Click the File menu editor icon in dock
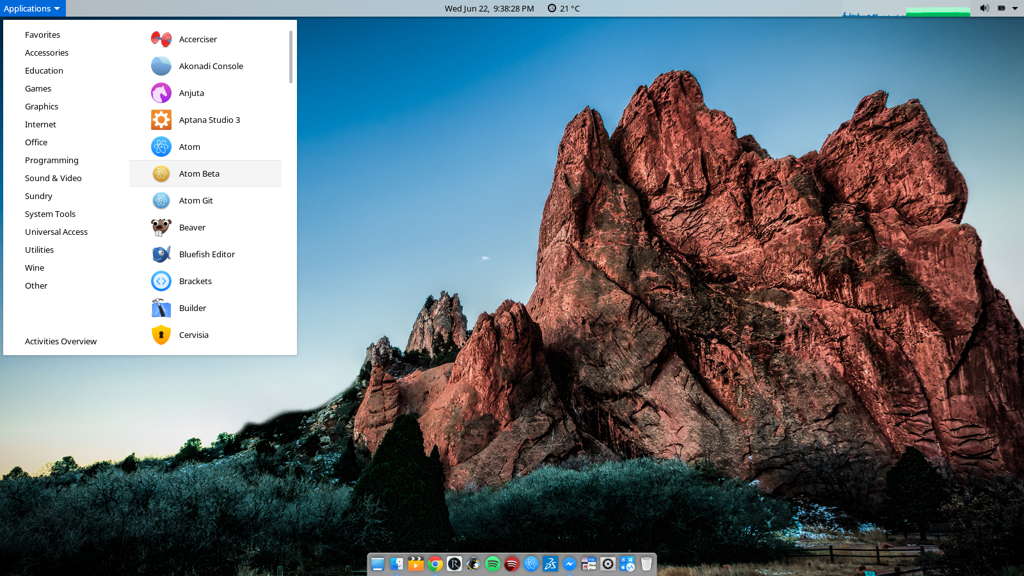This screenshot has height=576, width=1024. (589, 564)
